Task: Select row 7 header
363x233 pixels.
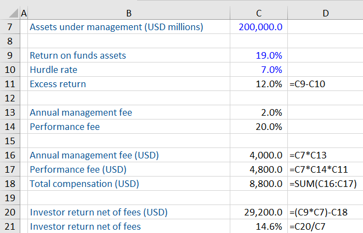Action: point(9,27)
